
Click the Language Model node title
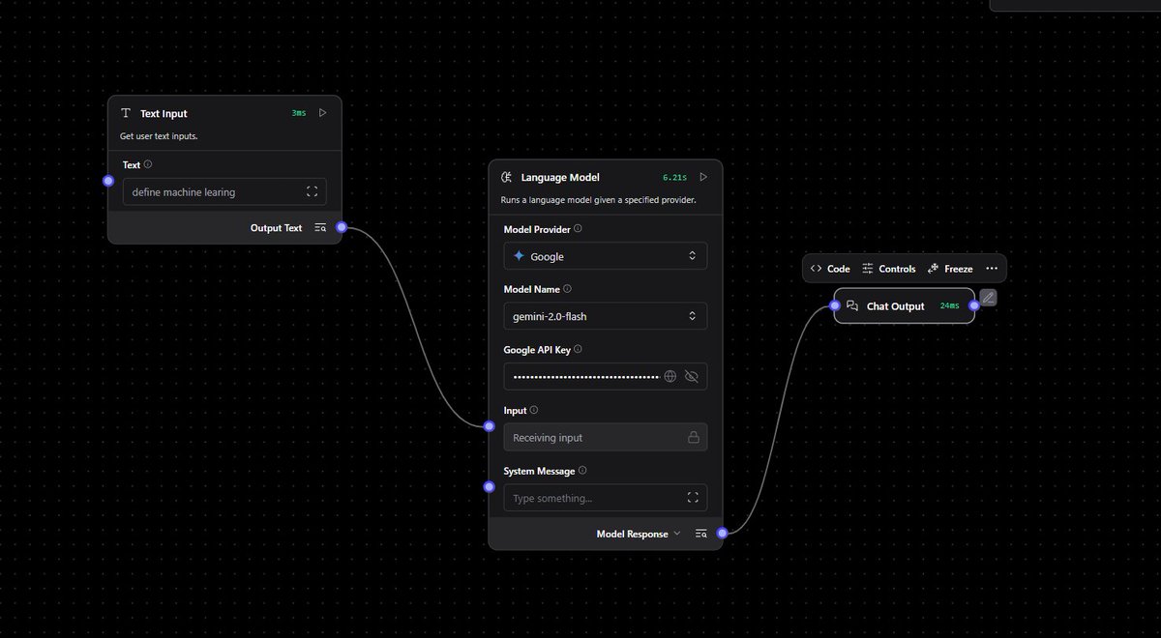pyautogui.click(x=560, y=178)
